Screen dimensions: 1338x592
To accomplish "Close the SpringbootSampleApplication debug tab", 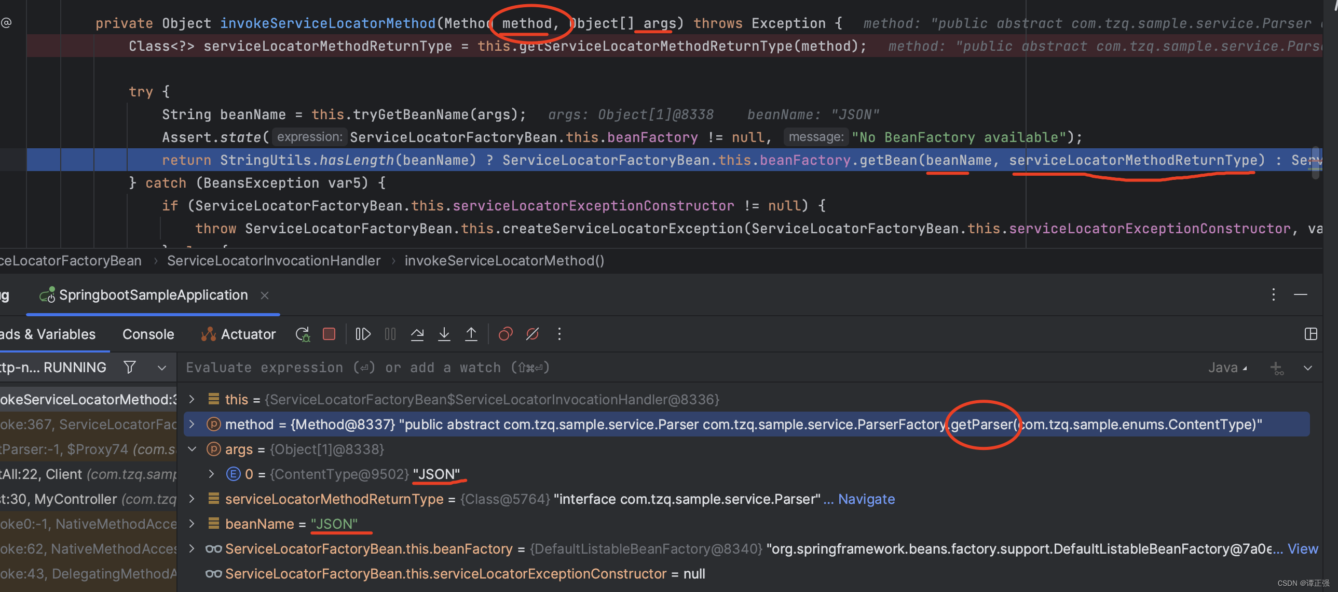I will (x=264, y=295).
